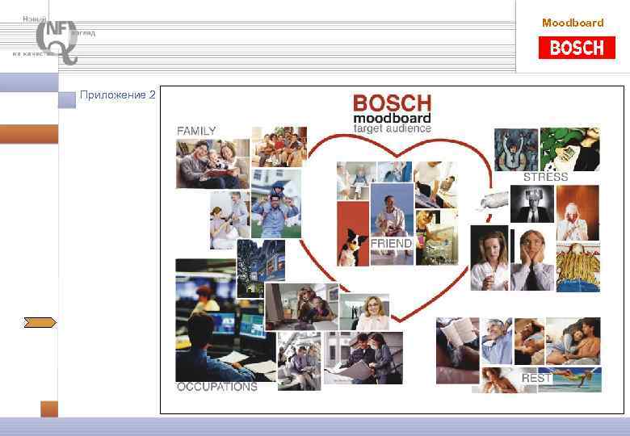The height and width of the screenshot is (436, 630).
Task: Open the family reading a book photo
Action: coord(212,164)
